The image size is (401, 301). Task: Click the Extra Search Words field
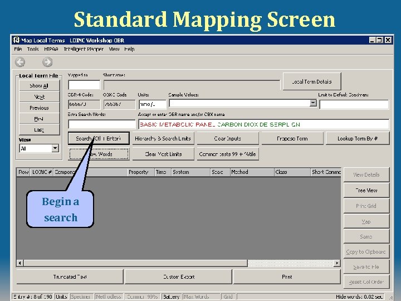(102, 124)
